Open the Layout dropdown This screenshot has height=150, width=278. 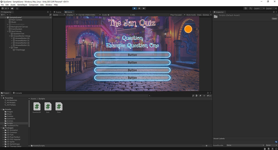pyautogui.click(x=271, y=8)
